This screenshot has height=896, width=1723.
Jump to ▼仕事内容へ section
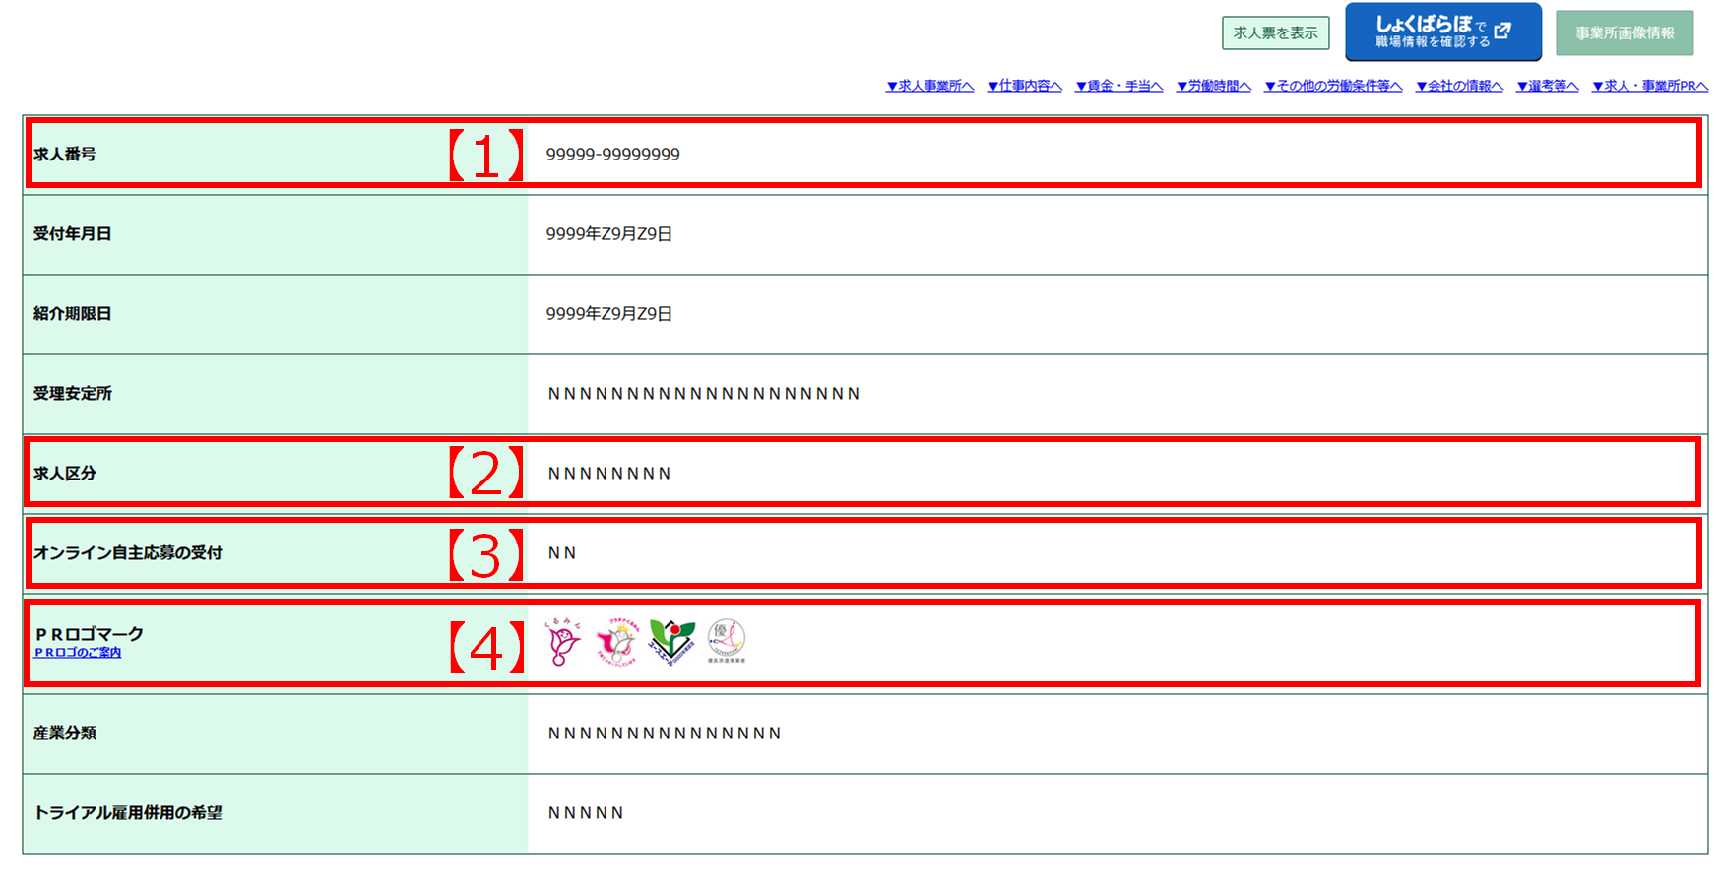click(1025, 86)
